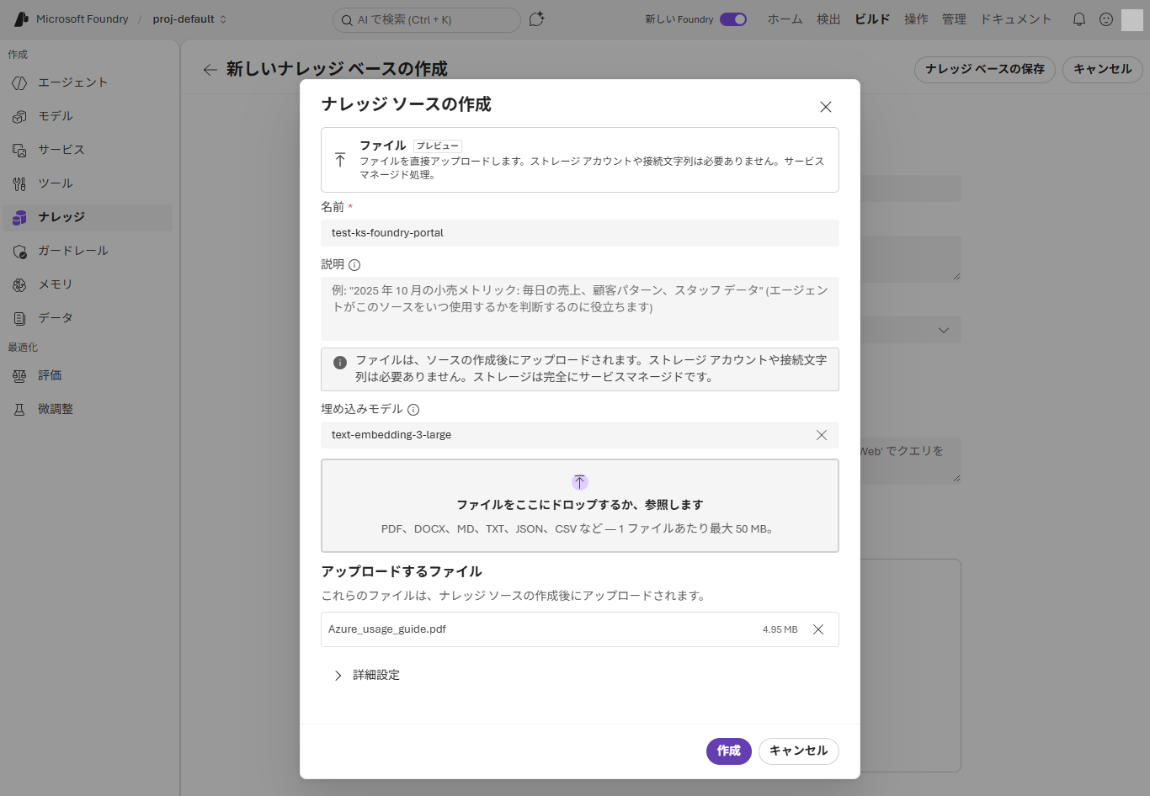
Task: Click the サービス sidebar icon
Action: pyautogui.click(x=19, y=150)
